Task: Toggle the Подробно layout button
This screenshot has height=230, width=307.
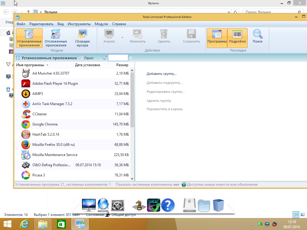Action: coord(237,38)
